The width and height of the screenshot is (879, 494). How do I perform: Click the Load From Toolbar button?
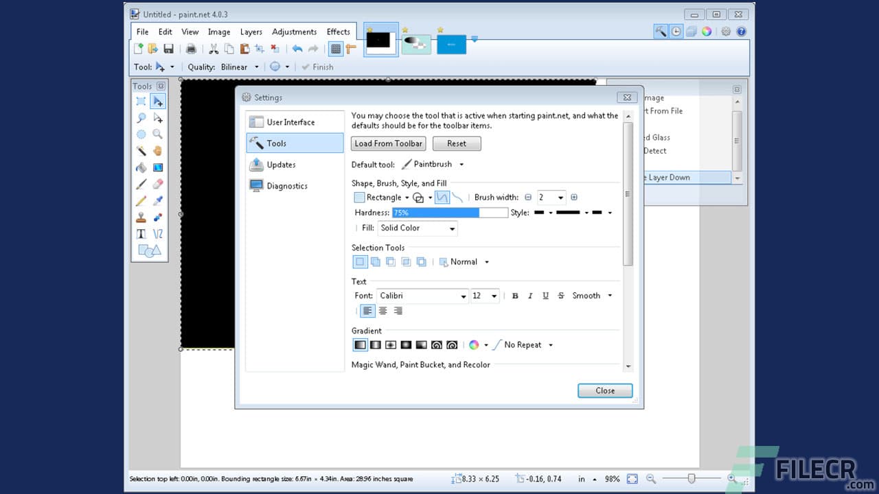[388, 143]
